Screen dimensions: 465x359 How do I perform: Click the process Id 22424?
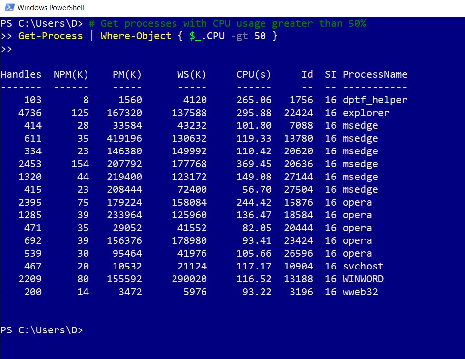click(x=298, y=113)
